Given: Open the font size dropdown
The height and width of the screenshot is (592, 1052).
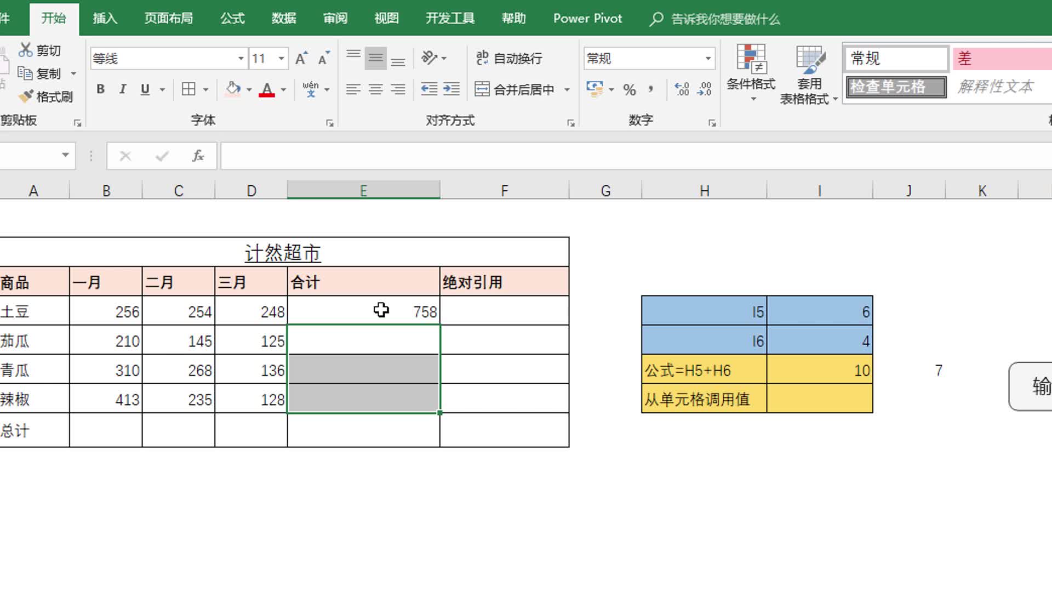Looking at the screenshot, I should pos(281,59).
